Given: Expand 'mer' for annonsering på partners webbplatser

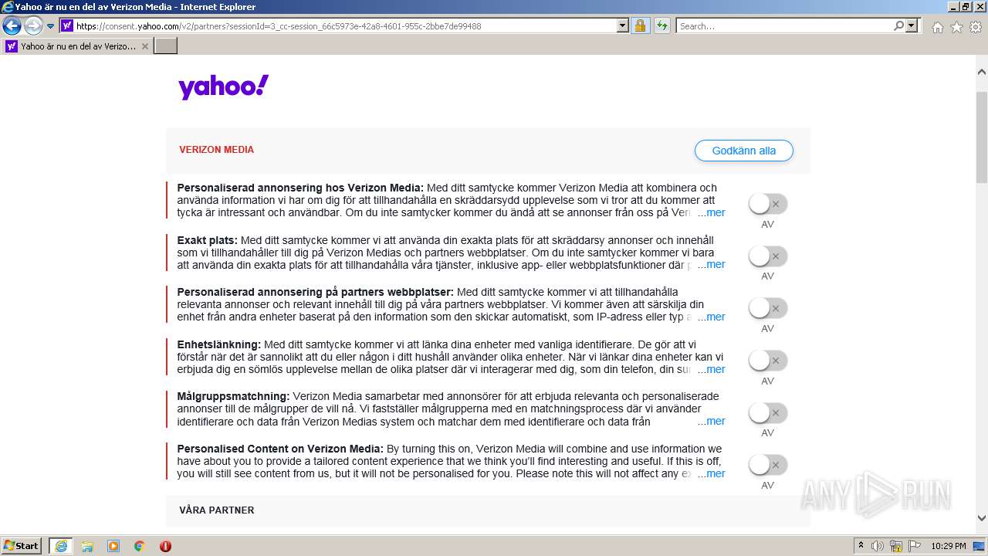Looking at the screenshot, I should [716, 317].
